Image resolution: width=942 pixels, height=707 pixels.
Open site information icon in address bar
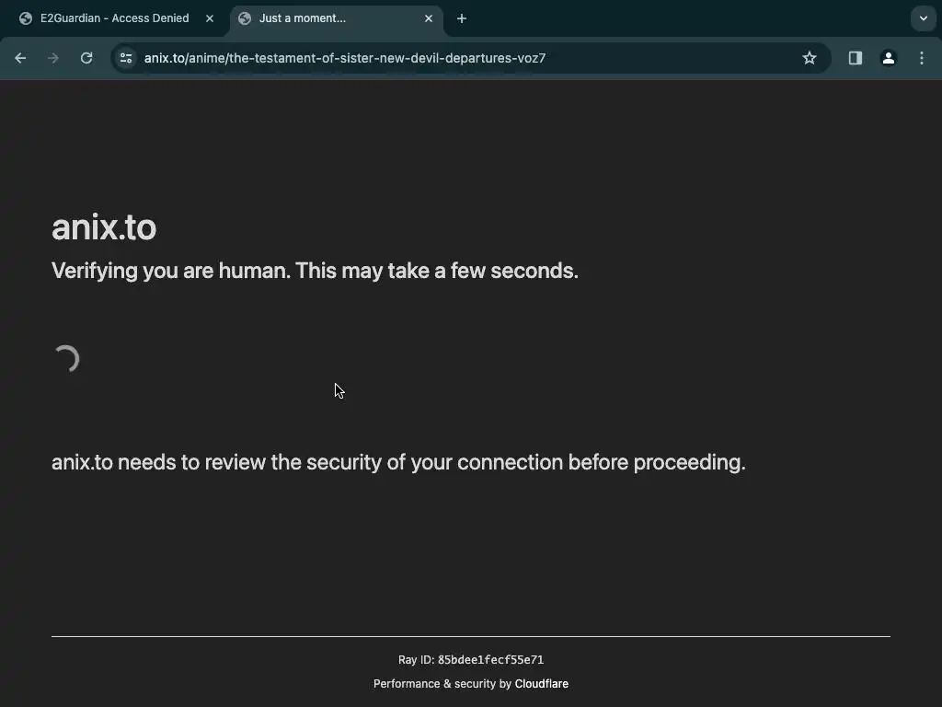pos(126,58)
